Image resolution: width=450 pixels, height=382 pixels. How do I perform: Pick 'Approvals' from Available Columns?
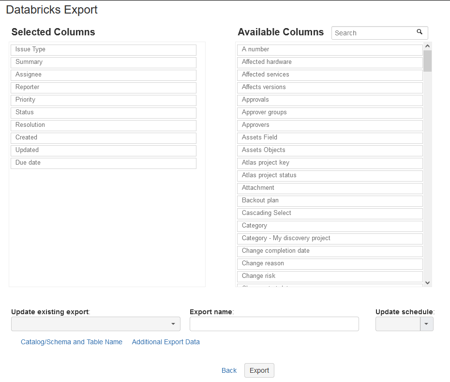(330, 101)
